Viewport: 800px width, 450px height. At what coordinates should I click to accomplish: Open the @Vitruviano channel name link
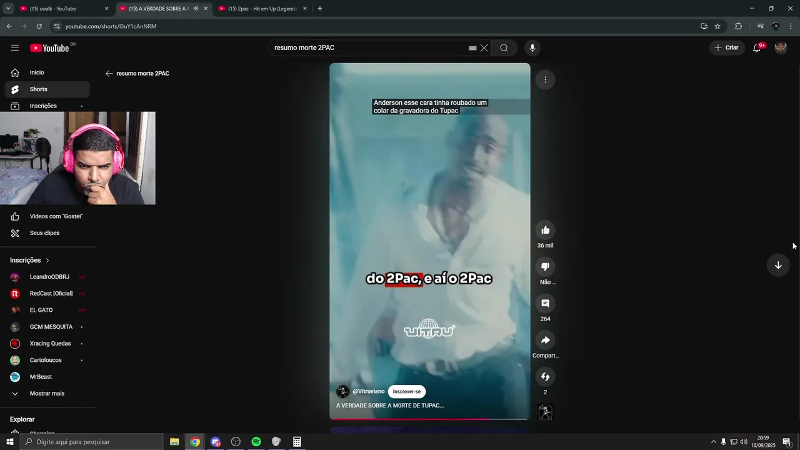pyautogui.click(x=369, y=392)
